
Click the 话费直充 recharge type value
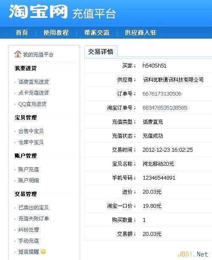[153, 122]
